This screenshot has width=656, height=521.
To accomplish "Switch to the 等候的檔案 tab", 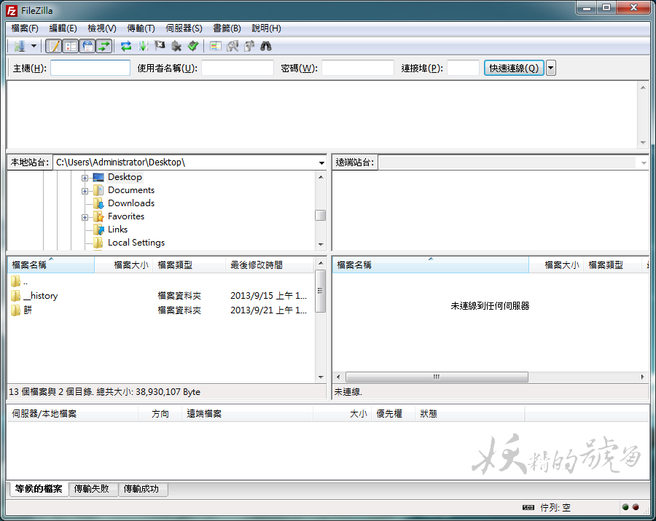I will [x=39, y=488].
